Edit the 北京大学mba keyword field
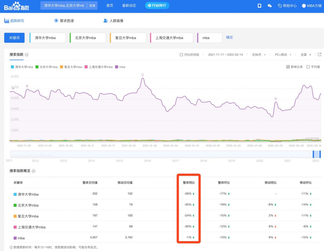 (88, 38)
